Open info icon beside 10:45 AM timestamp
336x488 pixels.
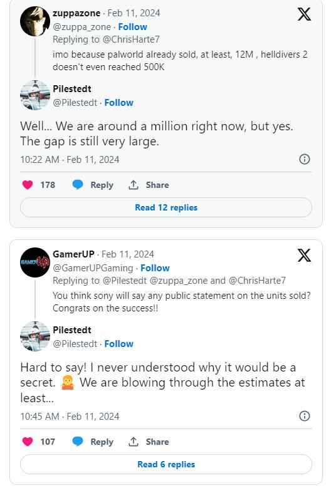304,416
